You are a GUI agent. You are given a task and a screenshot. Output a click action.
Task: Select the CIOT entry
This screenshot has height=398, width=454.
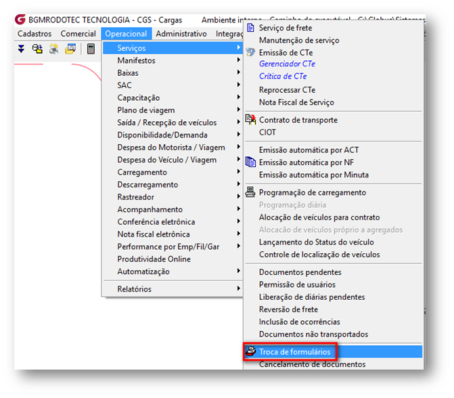pos(267,133)
